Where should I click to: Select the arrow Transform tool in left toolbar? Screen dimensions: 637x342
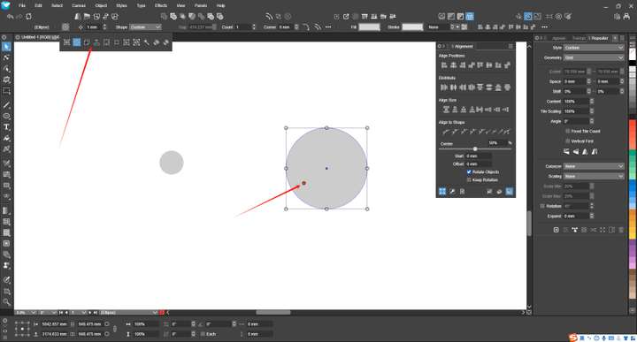[x=6, y=47]
